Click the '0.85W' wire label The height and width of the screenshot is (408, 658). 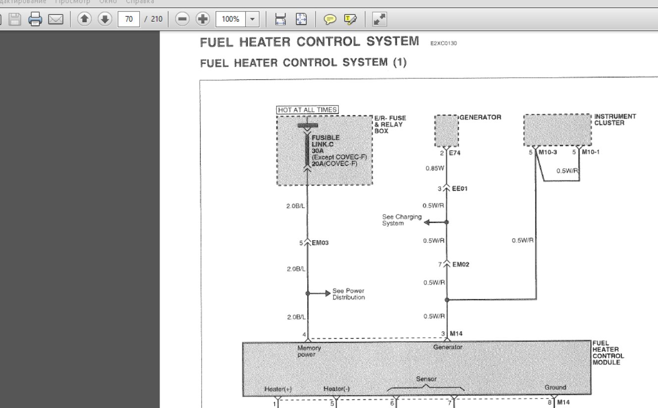coord(435,168)
